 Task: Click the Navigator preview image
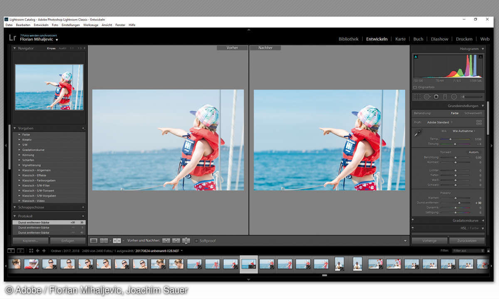pos(49,87)
